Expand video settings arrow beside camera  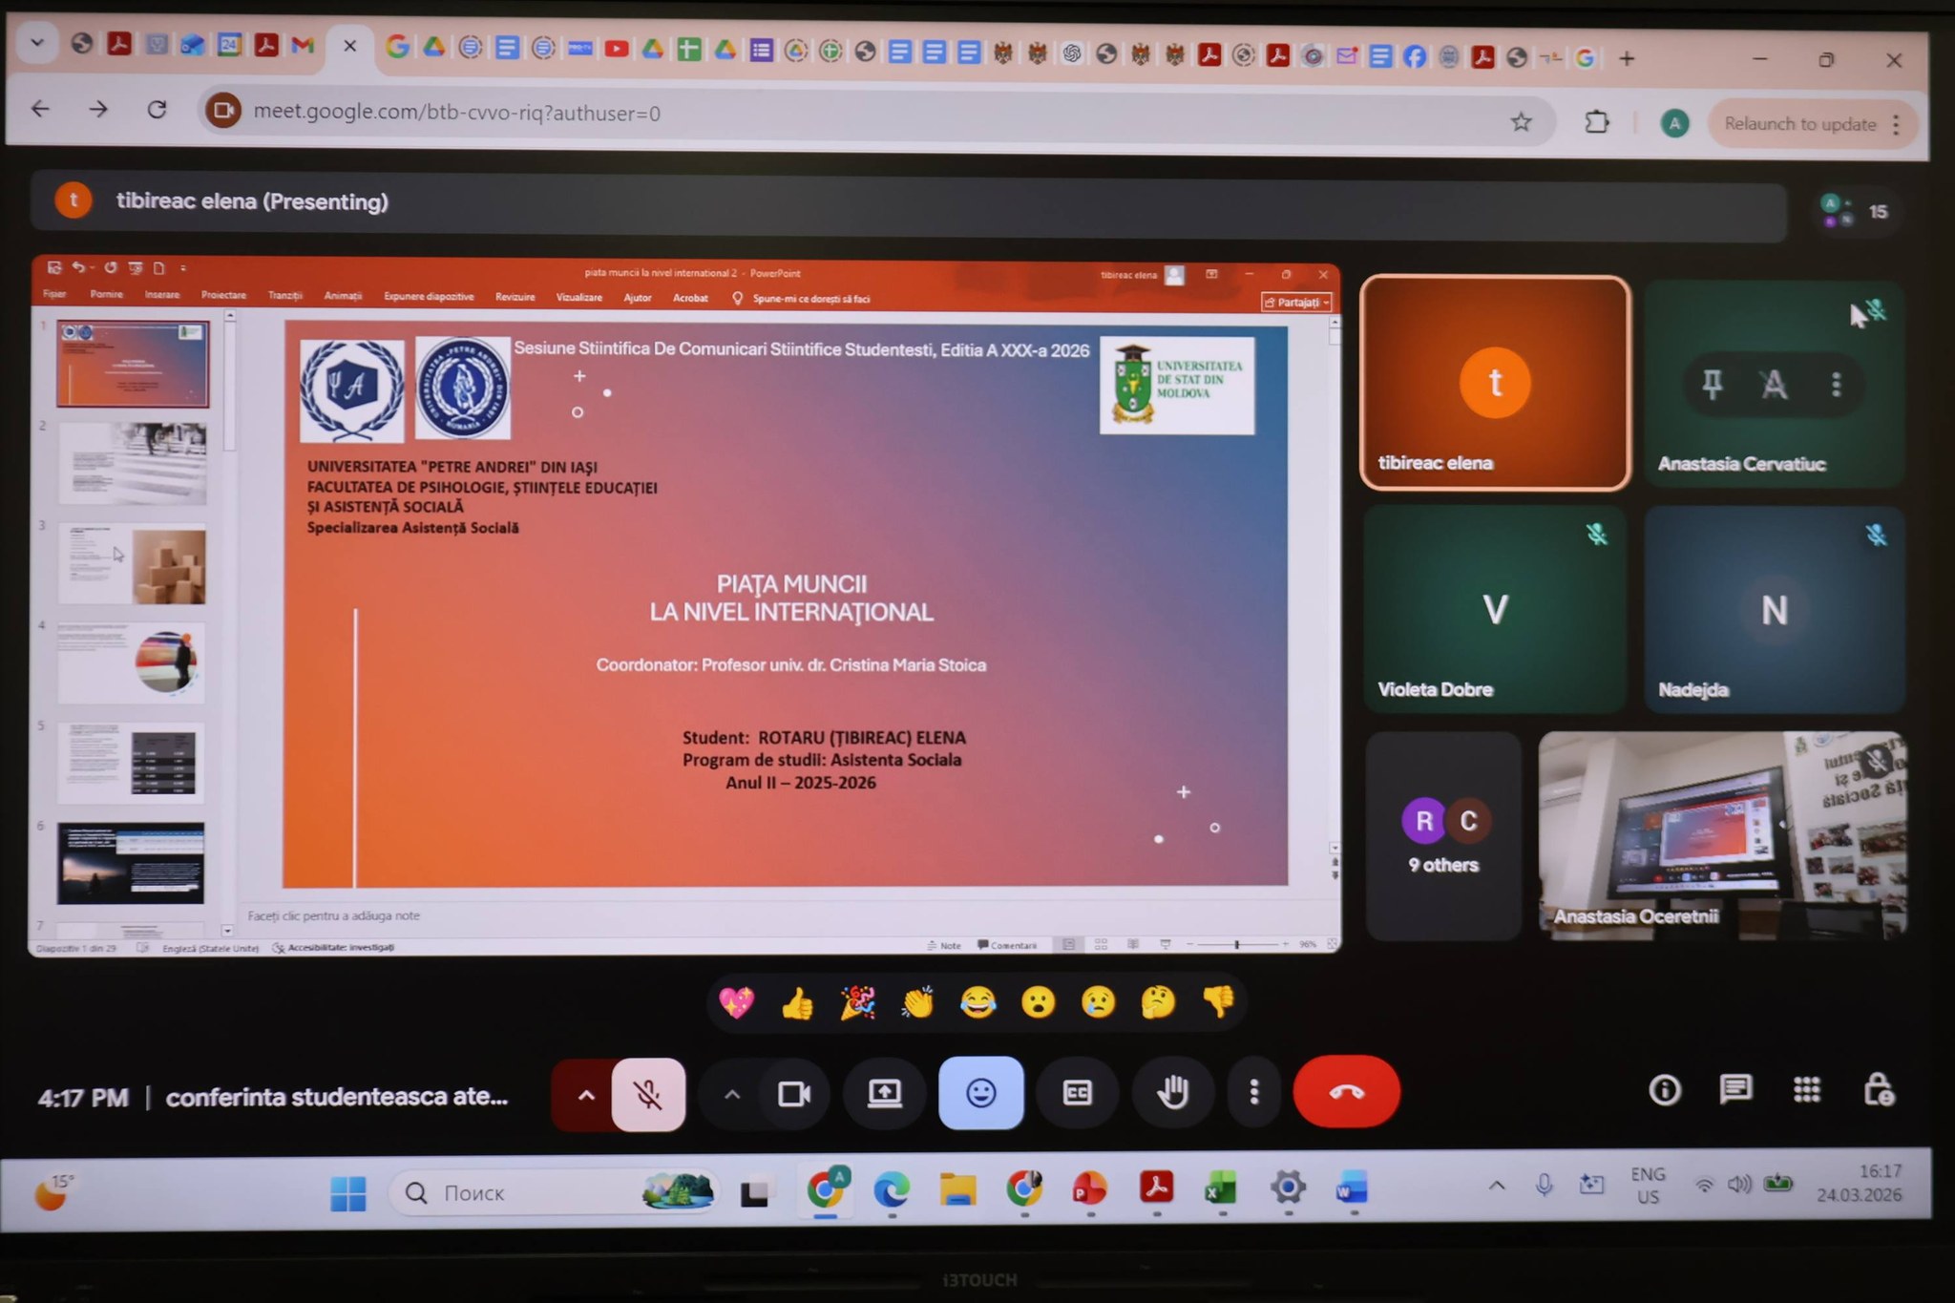click(732, 1095)
